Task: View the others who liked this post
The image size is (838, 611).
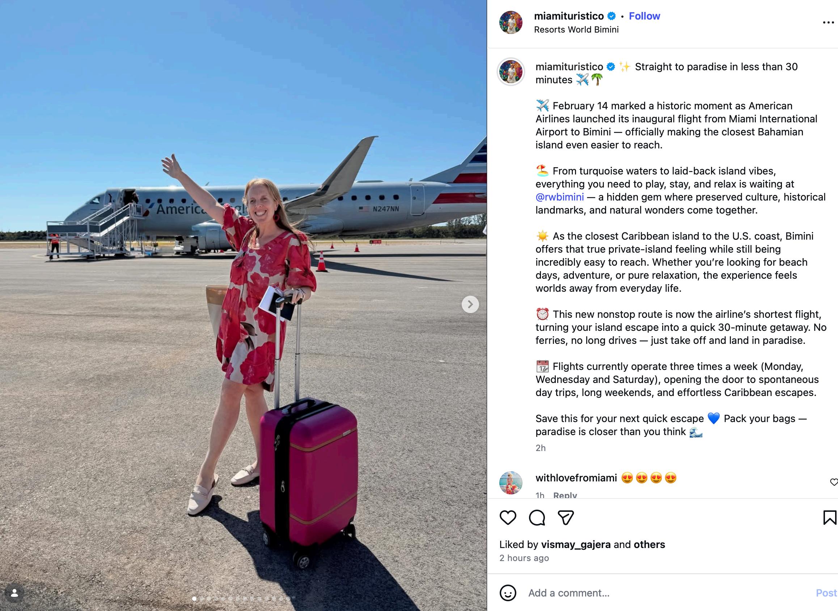Action: (649, 544)
